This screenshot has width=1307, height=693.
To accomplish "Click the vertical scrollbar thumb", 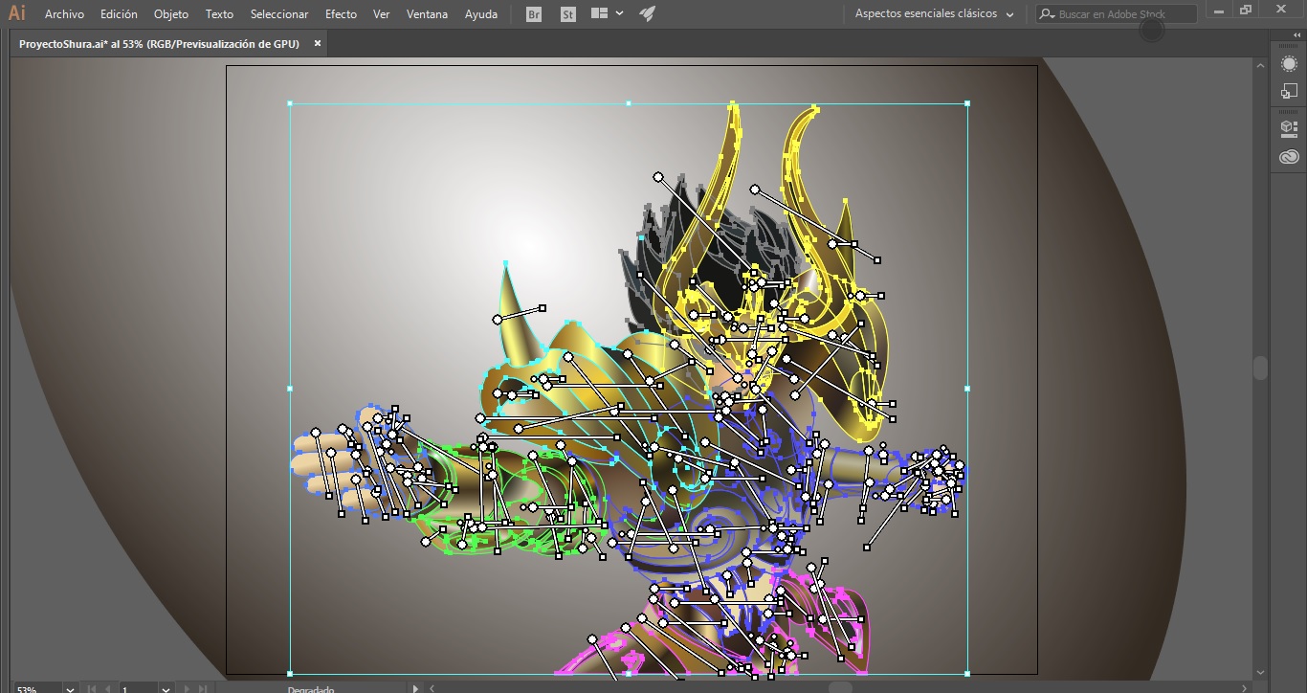I will coord(1261,368).
